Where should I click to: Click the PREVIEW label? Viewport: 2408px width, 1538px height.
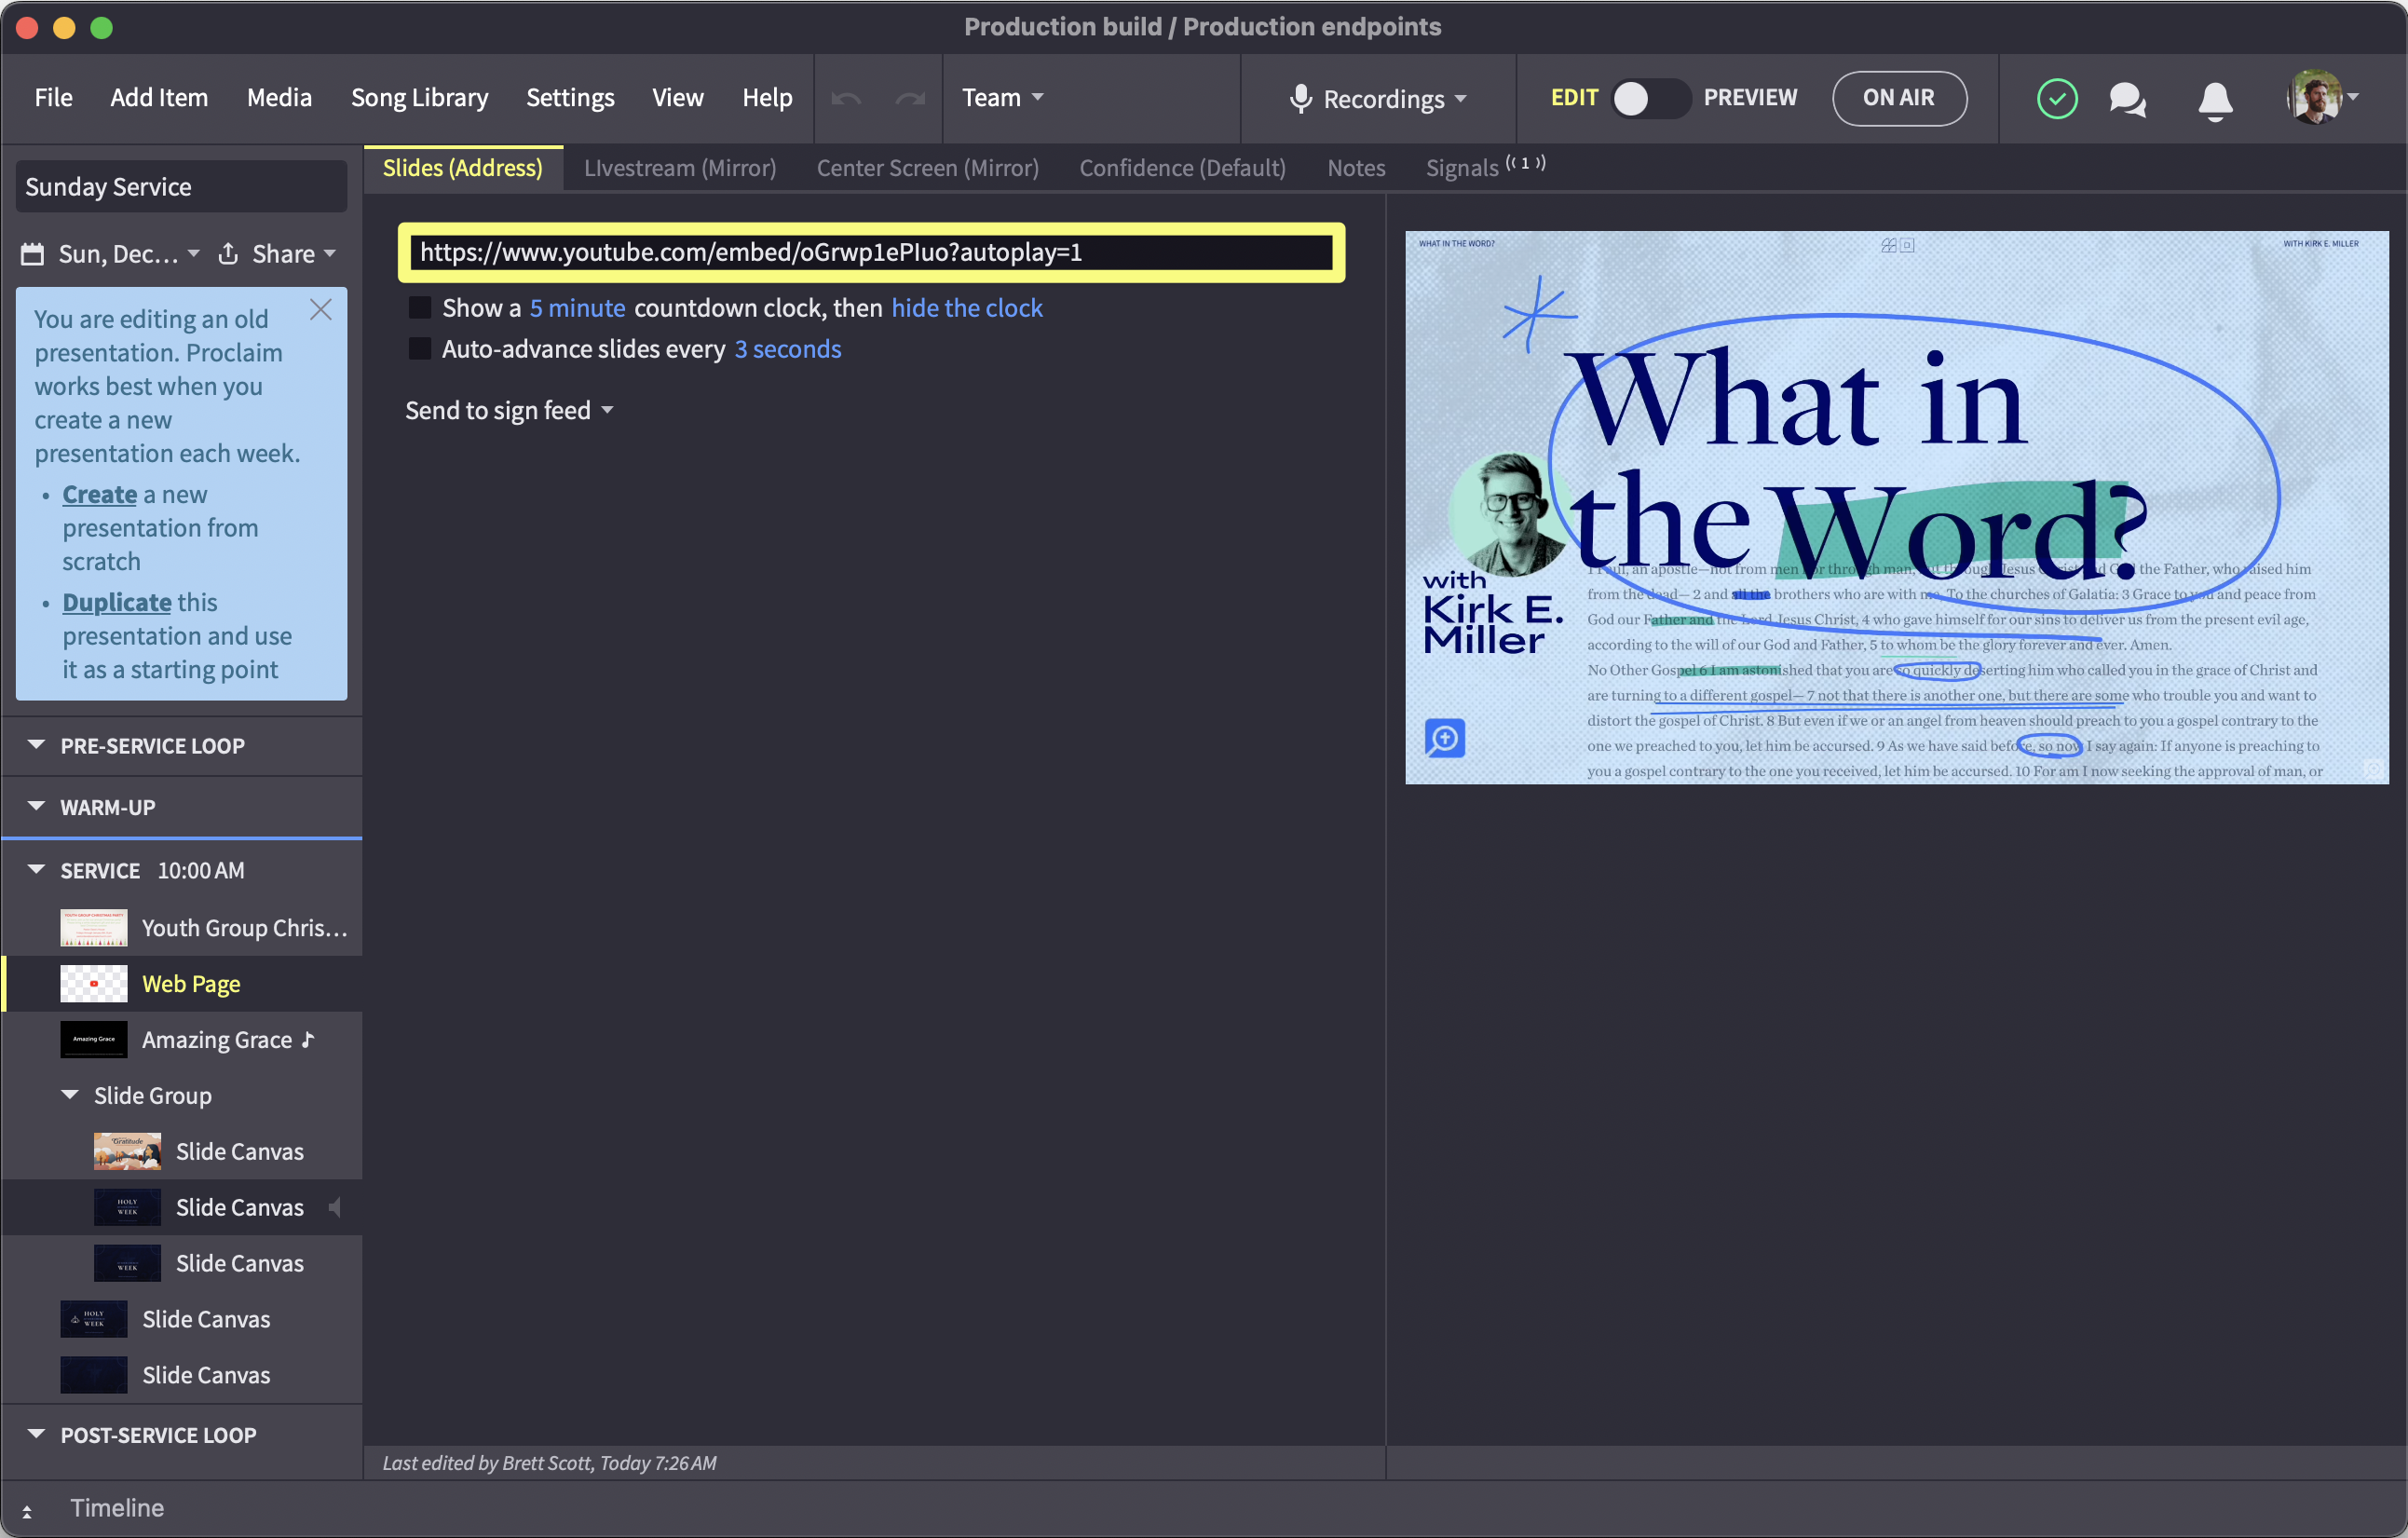point(1750,97)
